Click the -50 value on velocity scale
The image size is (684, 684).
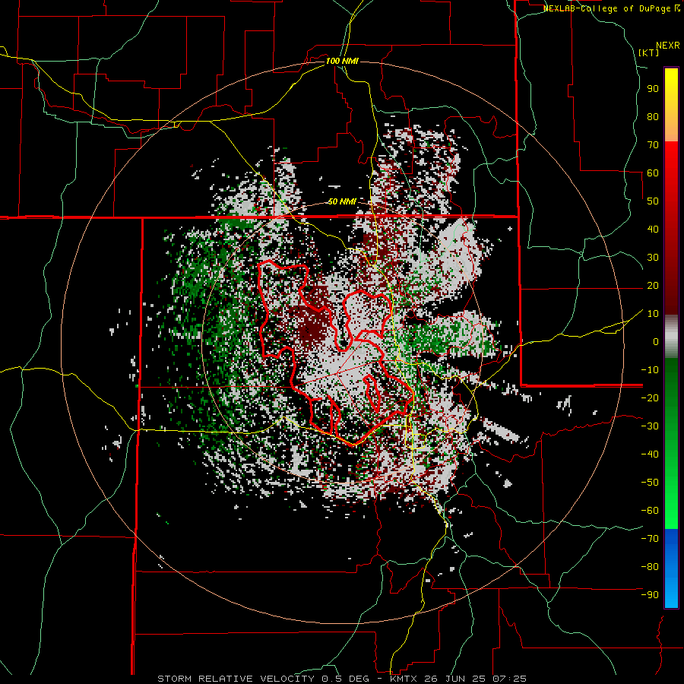point(650,483)
